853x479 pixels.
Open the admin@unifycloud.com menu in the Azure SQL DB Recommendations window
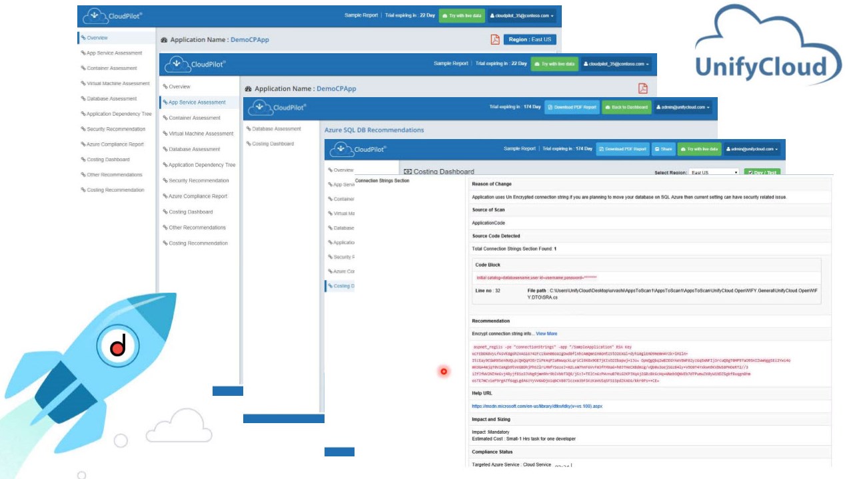pos(684,107)
